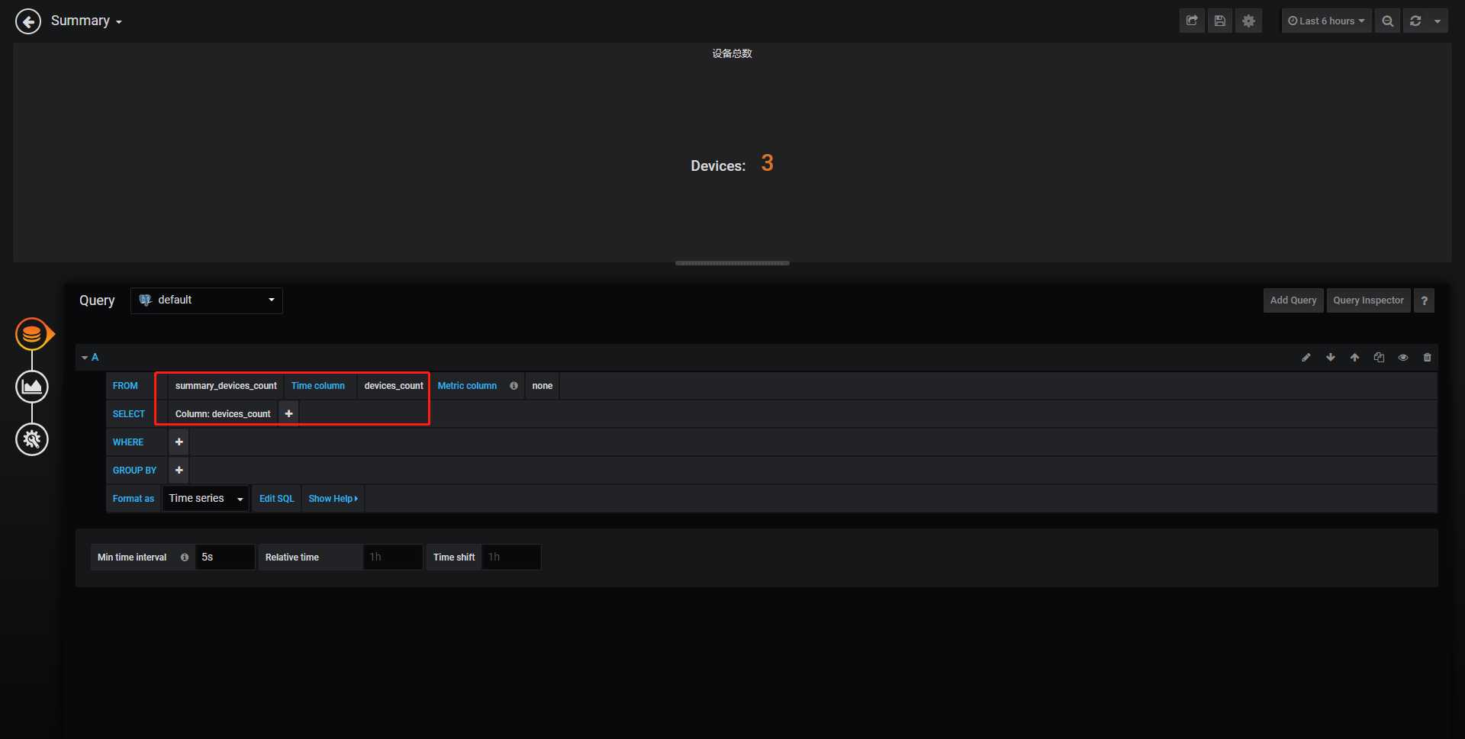This screenshot has height=739, width=1465.
Task: Open the General settings gear sidebar icon
Action: tap(32, 439)
